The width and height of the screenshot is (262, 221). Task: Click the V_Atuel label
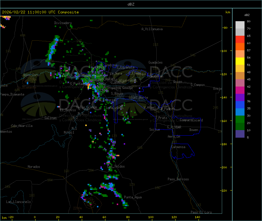click(150, 107)
